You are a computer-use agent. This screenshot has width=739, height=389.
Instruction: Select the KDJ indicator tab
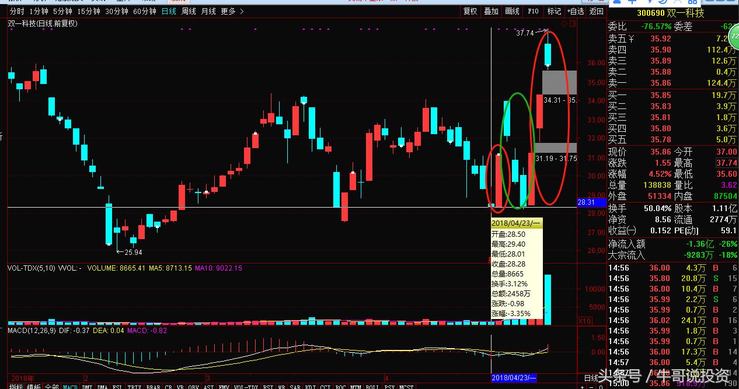click(x=309, y=386)
